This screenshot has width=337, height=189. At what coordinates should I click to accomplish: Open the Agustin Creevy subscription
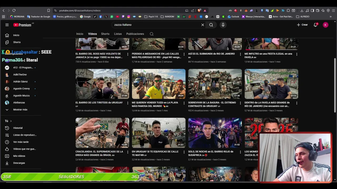[21, 89]
